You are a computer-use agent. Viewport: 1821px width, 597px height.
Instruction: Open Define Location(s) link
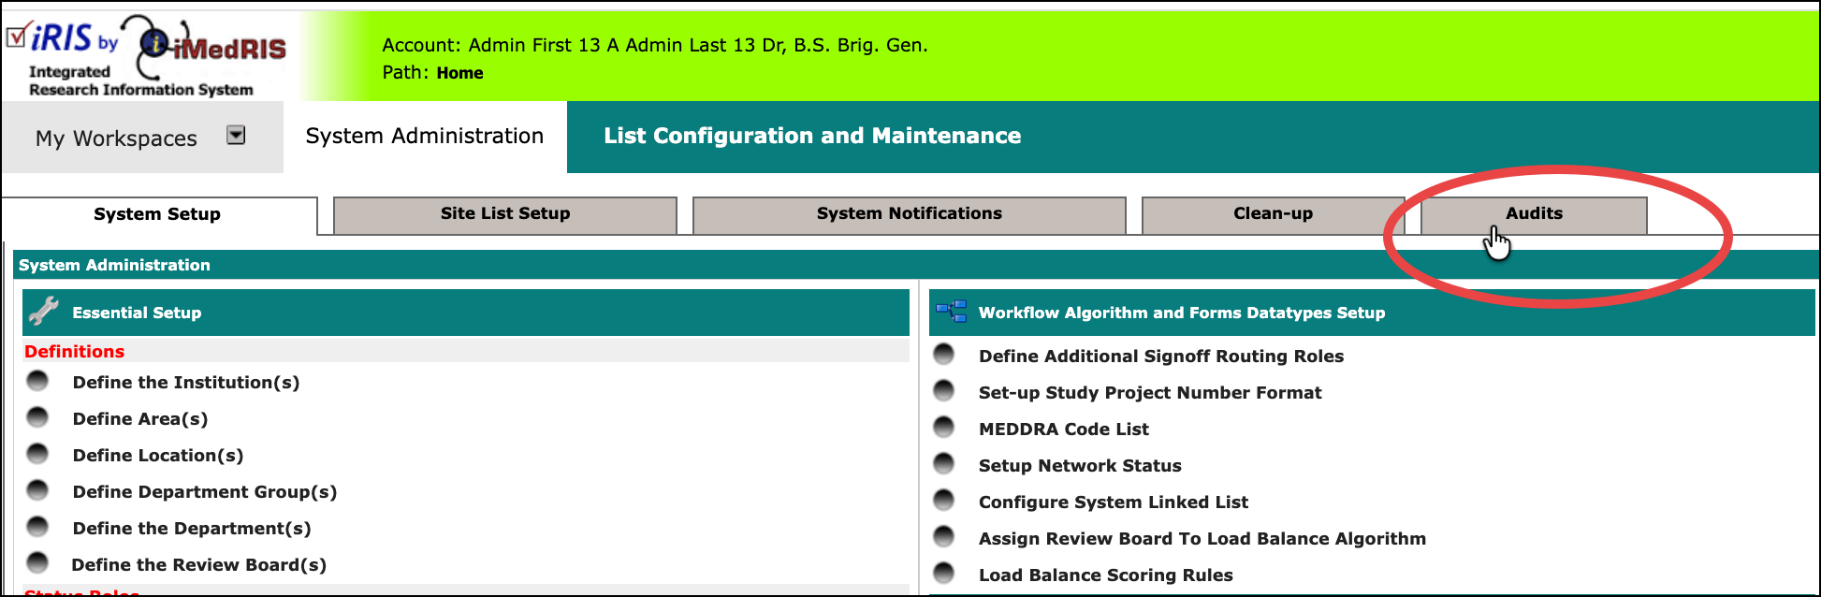[x=158, y=456]
